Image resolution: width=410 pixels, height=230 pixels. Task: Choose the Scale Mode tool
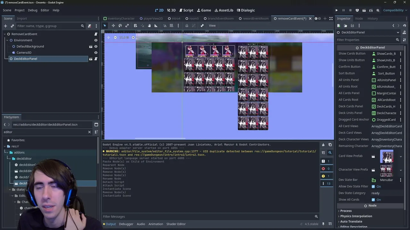pos(127,26)
